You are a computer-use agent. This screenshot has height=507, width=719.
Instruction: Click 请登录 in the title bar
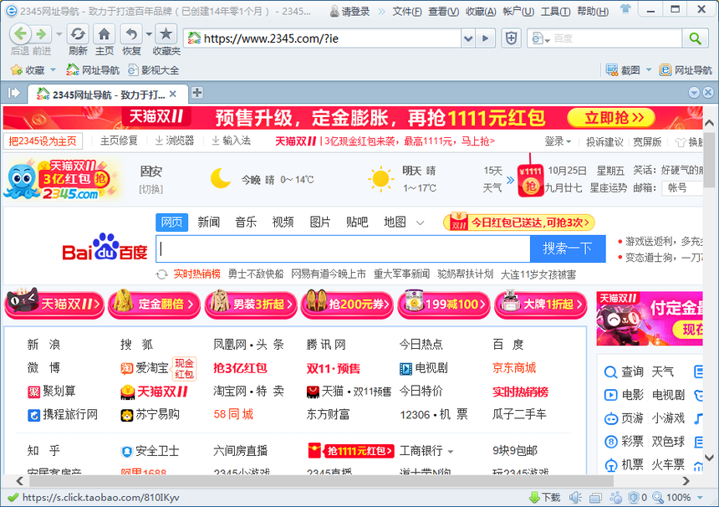[x=350, y=12]
